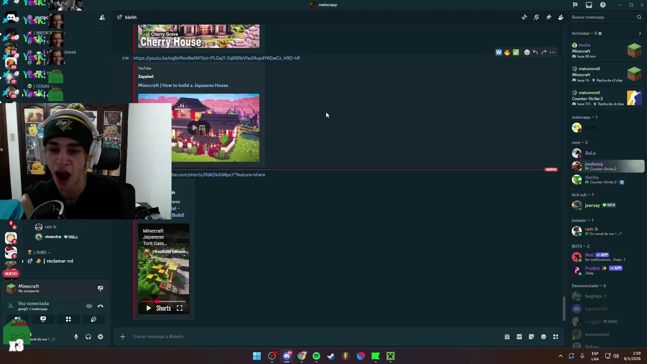Jump to new messages via NUEVO marker
The height and width of the screenshot is (364, 647).
tap(551, 169)
